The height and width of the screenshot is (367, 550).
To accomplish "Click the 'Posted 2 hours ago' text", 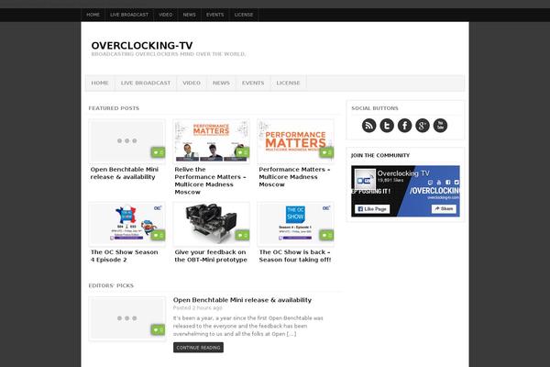I will tap(197, 308).
